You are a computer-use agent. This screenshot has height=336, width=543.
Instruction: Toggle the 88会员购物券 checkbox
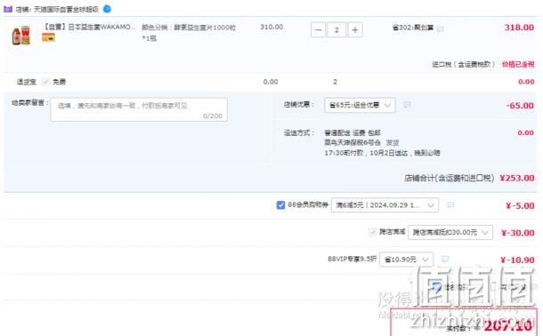[280, 205]
